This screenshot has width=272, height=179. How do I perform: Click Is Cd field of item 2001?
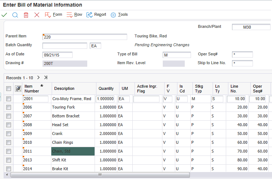181,99
